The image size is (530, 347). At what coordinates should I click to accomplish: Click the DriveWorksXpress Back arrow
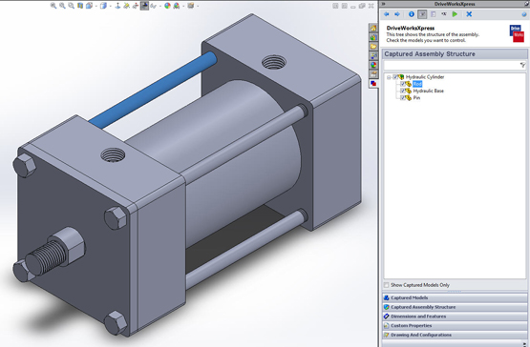click(x=387, y=14)
